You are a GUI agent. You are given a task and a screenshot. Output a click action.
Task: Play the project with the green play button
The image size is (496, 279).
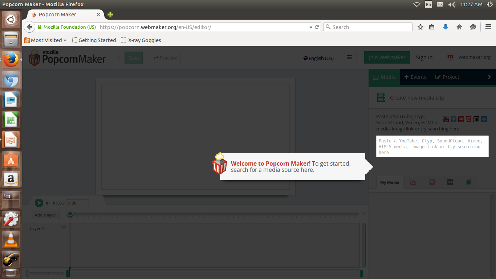[39, 203]
